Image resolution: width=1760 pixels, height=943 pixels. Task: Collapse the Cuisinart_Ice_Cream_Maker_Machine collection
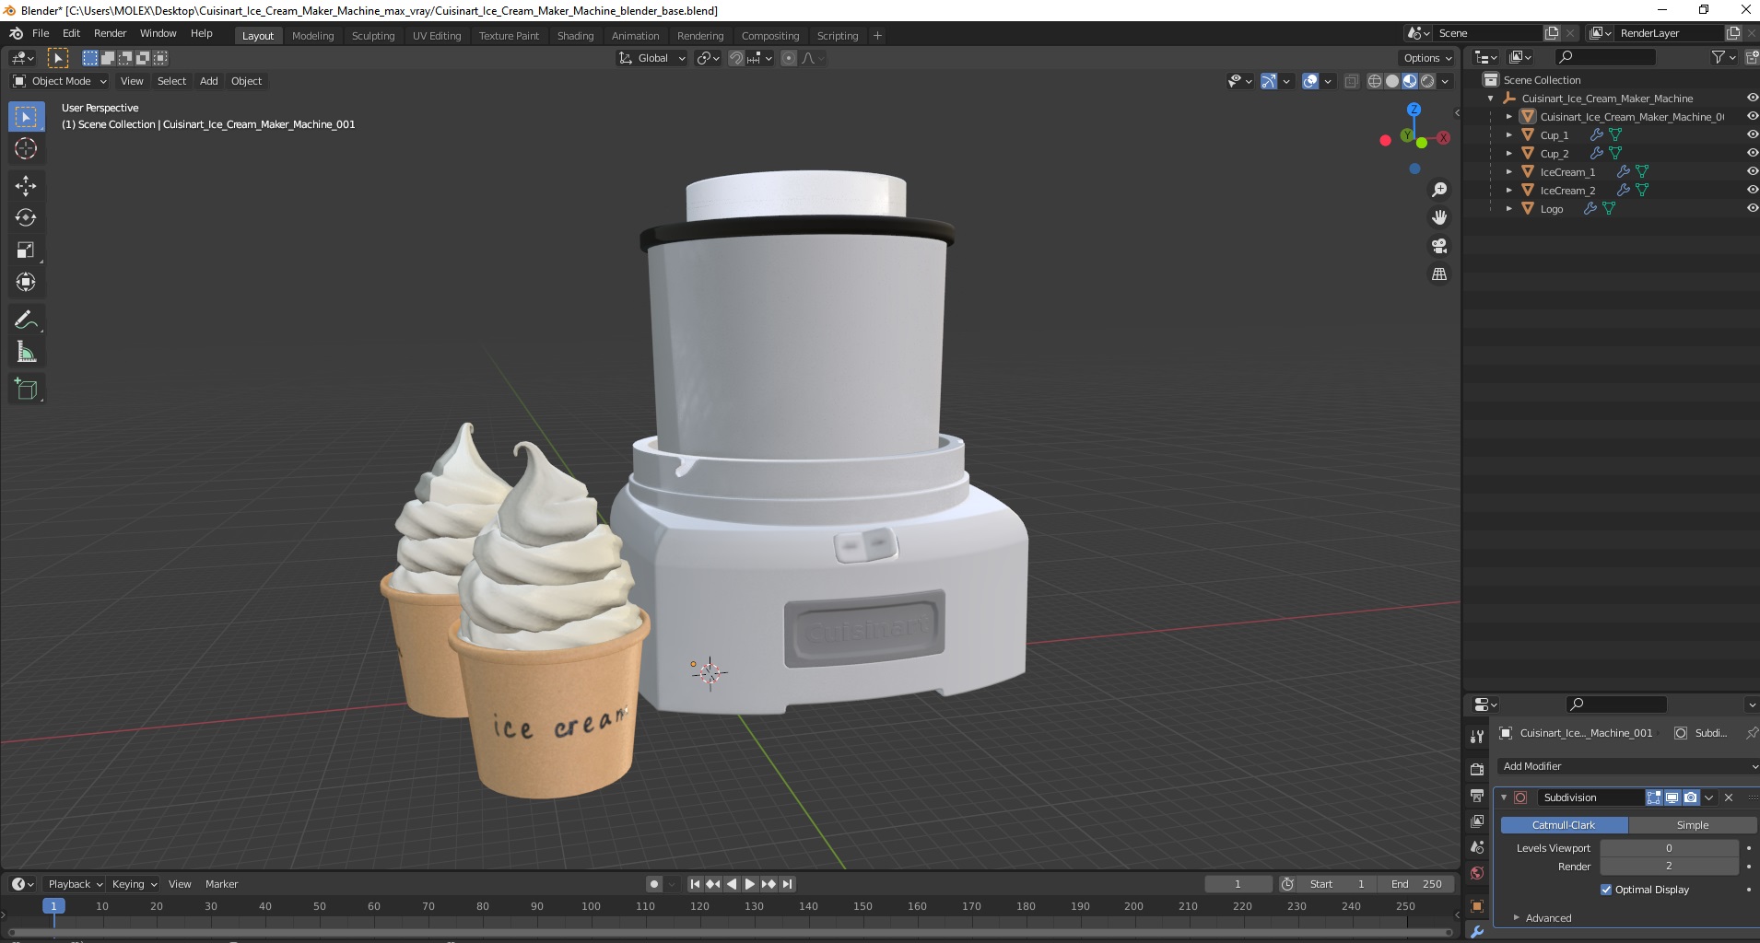[x=1491, y=99]
